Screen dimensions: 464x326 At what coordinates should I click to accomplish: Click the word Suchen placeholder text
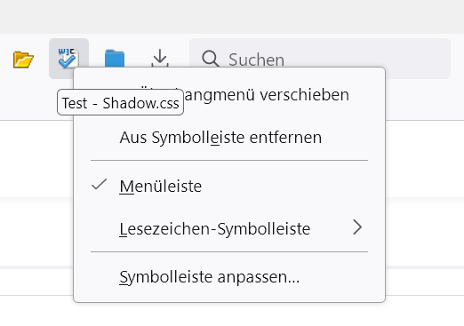256,60
